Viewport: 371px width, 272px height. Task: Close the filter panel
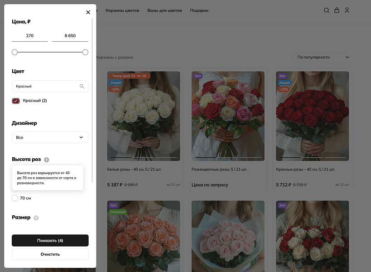[88, 12]
